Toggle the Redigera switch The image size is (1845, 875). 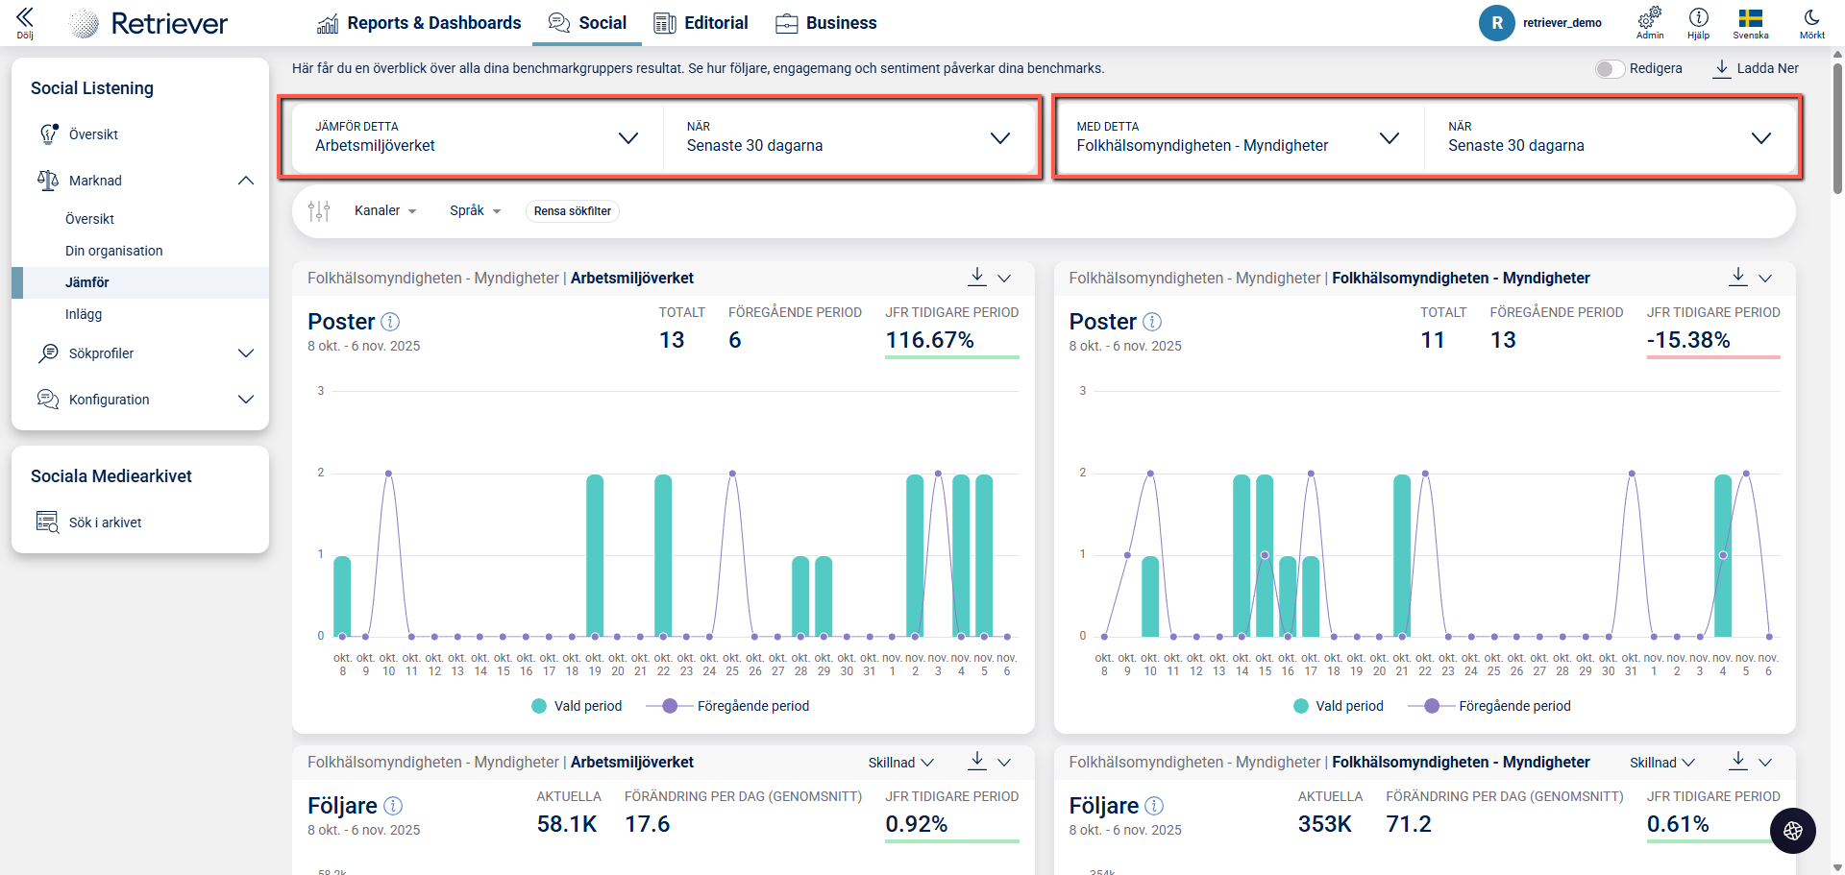pyautogui.click(x=1610, y=69)
